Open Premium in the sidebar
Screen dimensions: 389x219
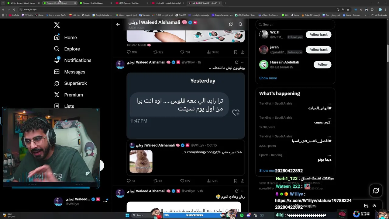click(x=68, y=95)
